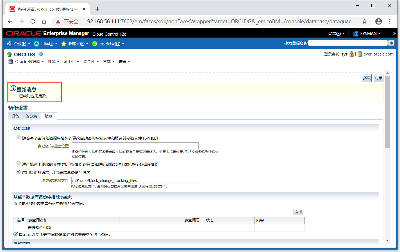Screen dimensions: 400x252
Task: Click the even.oracle.com host link
Action: [378, 54]
